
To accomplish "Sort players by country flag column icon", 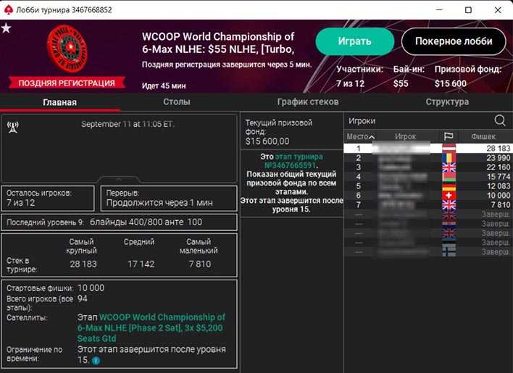I will pyautogui.click(x=449, y=136).
